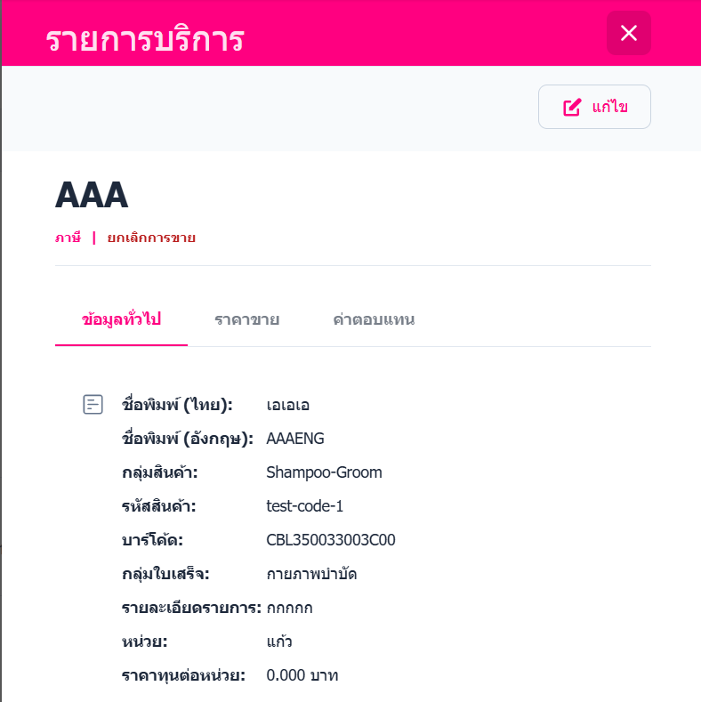Click the รายการบริการ header title

(145, 40)
